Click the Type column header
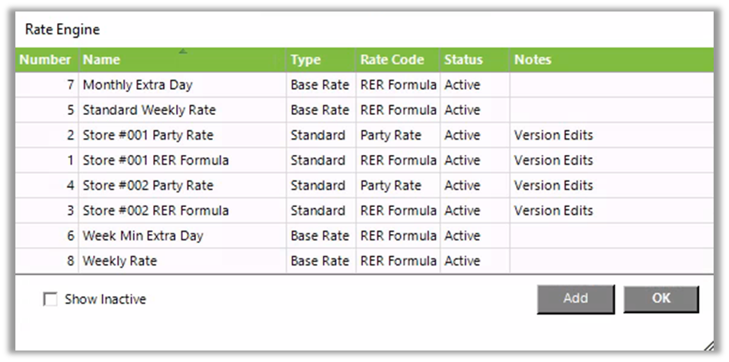729x362 pixels. coord(305,60)
